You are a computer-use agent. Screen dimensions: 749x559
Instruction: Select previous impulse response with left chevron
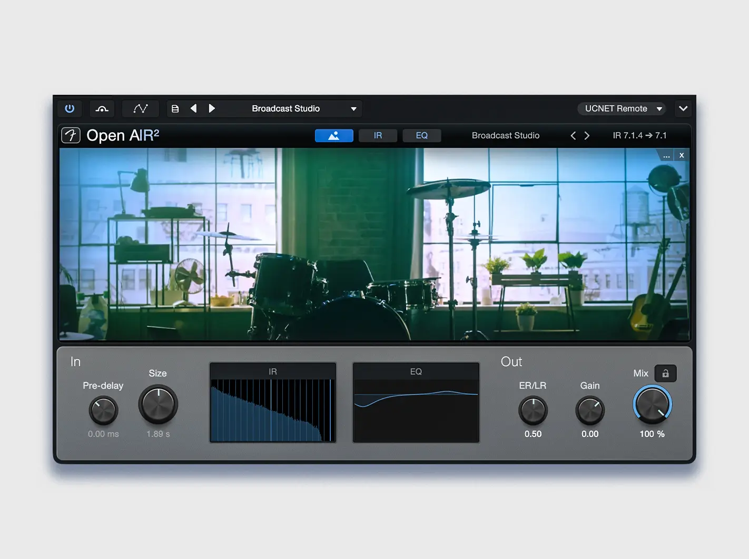coord(573,135)
